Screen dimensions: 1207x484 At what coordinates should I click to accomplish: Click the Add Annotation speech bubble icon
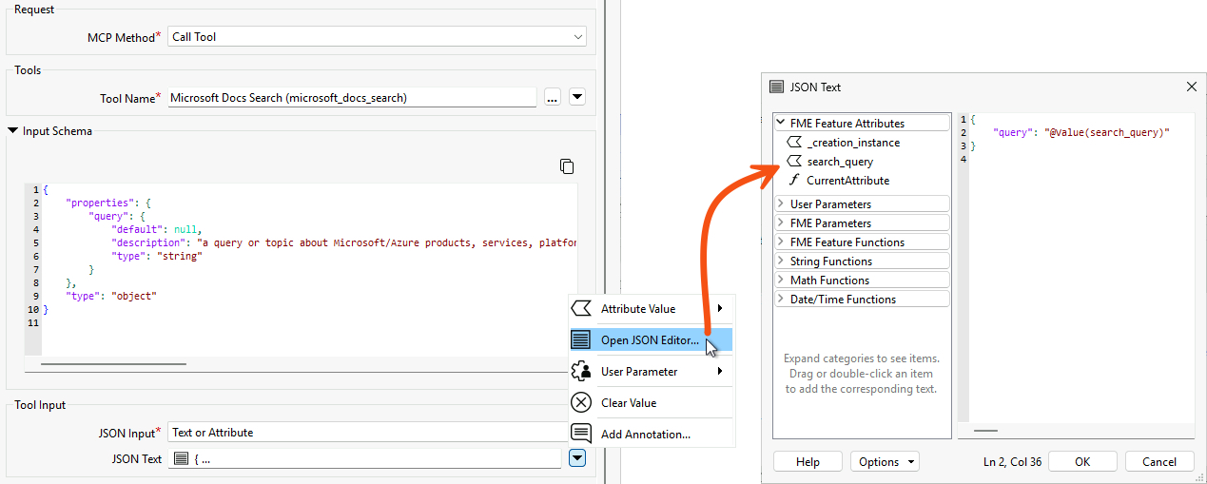(x=581, y=435)
